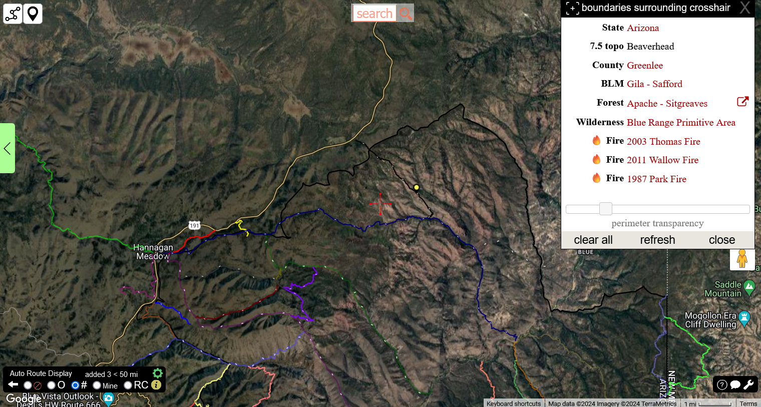The width and height of the screenshot is (761, 407).
Task: Open the Forest external link icon
Action: [x=743, y=102]
